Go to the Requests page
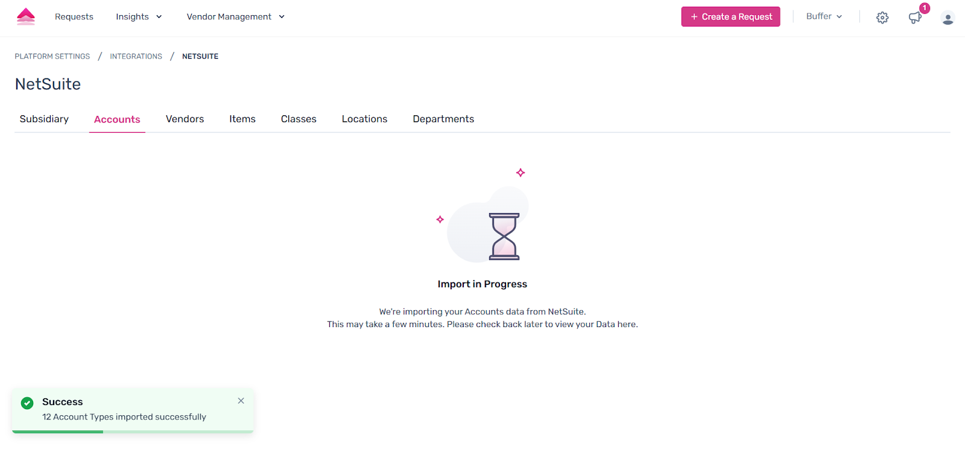Image resolution: width=965 pixels, height=449 pixels. (74, 17)
